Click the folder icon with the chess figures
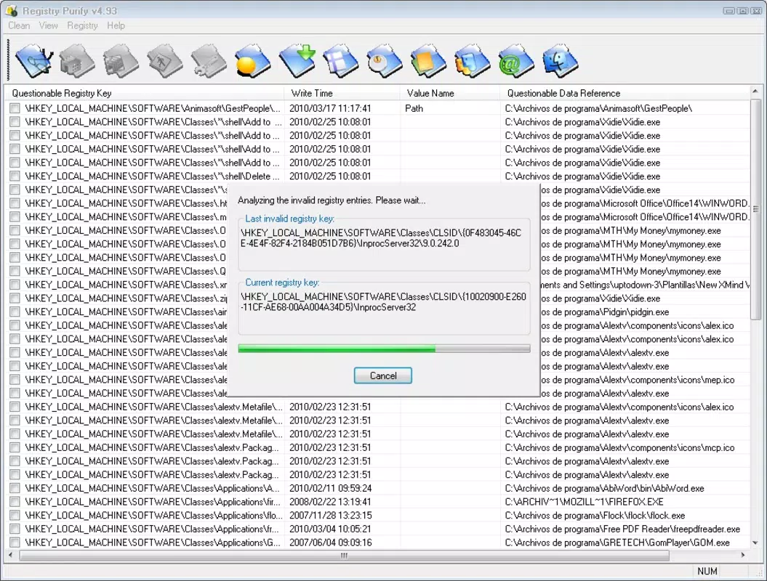 [472, 60]
